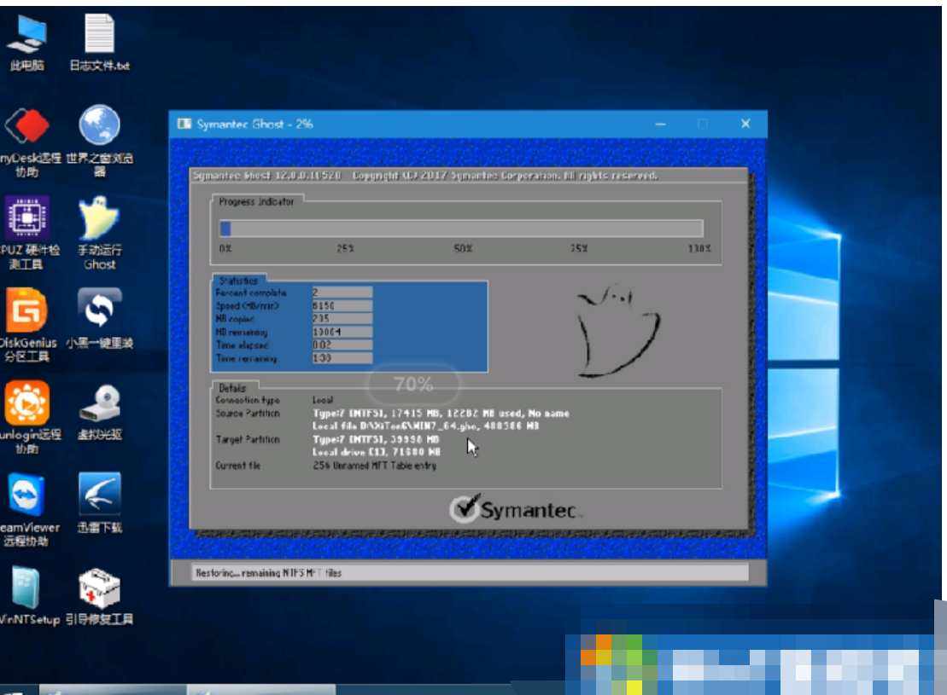This screenshot has height=695, width=947.
Task: Close the Symantec Ghost window
Action: (745, 125)
